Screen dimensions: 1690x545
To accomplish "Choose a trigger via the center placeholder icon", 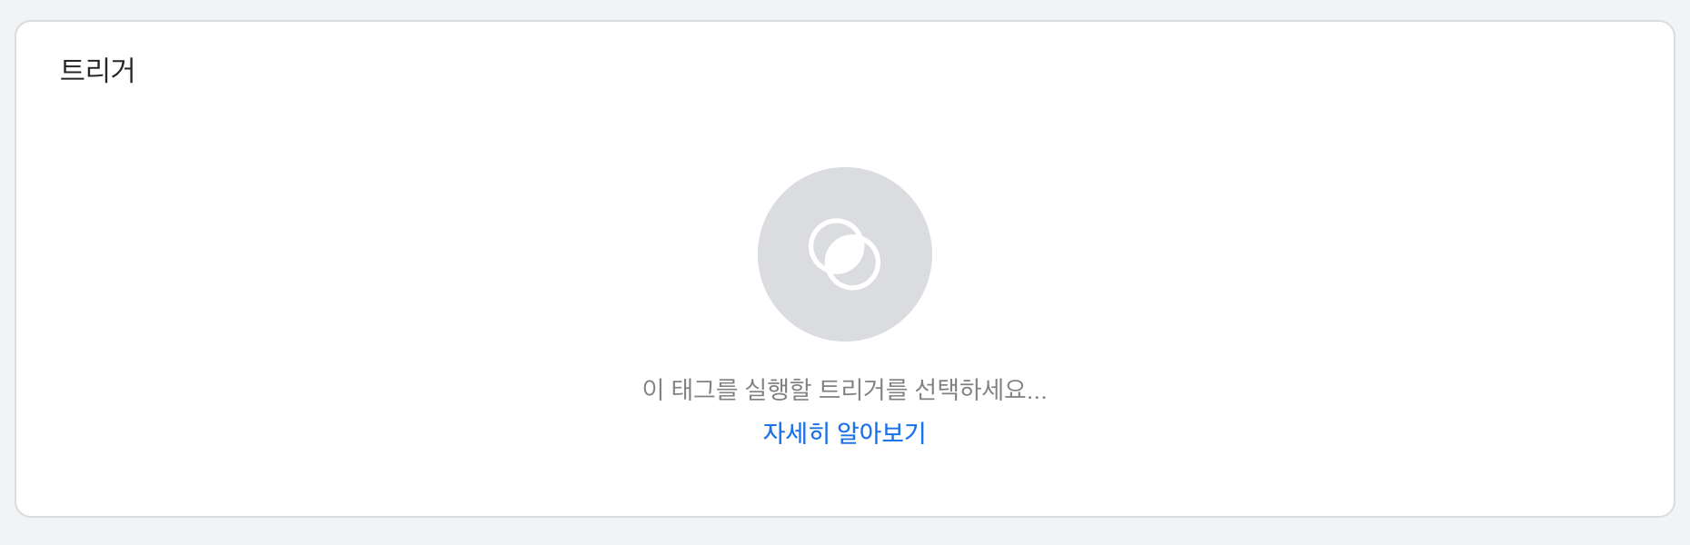I will point(845,254).
